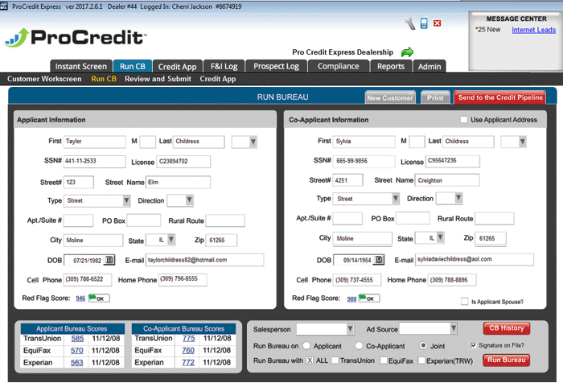The height and width of the screenshot is (383, 563).
Task: Open the Prospect Log tab
Action: pos(276,67)
